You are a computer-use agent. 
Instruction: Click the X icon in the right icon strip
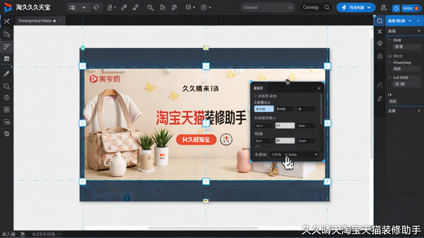click(x=380, y=31)
